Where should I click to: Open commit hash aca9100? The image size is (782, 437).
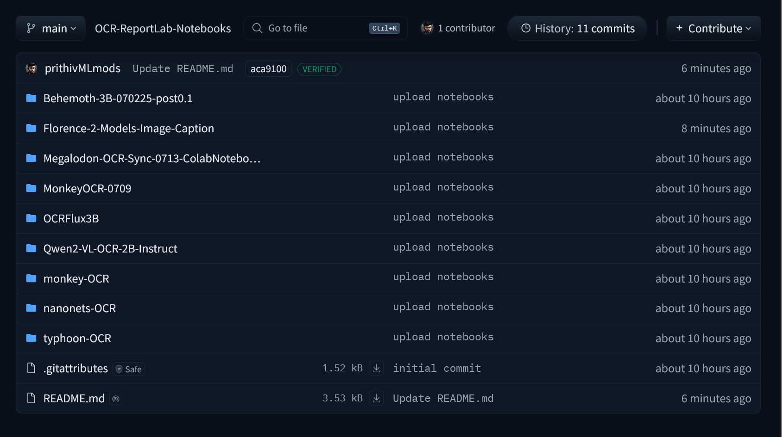coord(269,69)
